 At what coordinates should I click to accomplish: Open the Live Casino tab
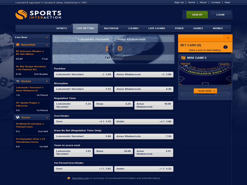[157, 28]
